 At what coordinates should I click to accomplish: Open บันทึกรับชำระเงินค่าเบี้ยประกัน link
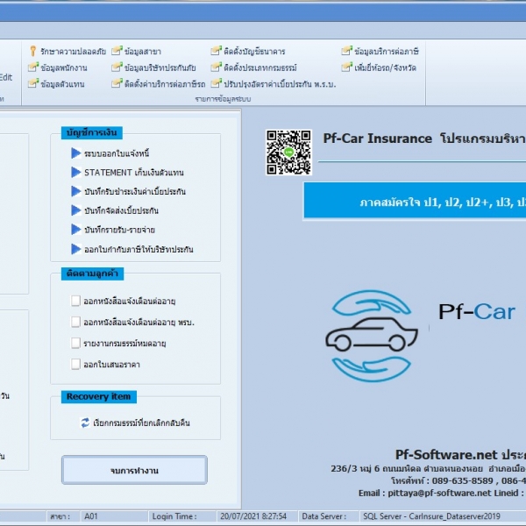(x=135, y=191)
